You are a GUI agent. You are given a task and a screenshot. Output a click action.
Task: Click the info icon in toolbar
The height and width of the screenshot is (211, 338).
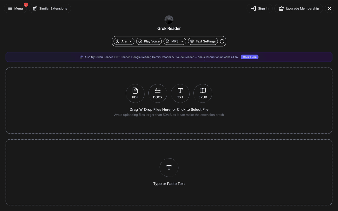pos(222,41)
